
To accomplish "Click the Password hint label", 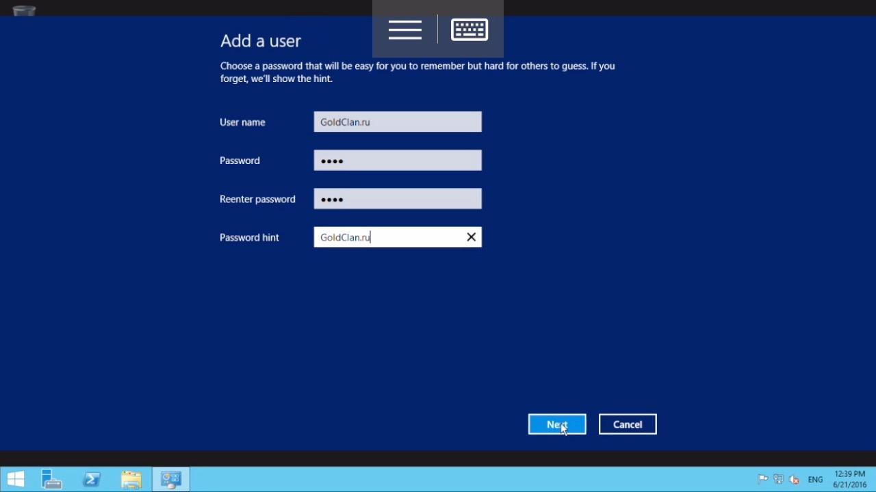I will [x=249, y=238].
